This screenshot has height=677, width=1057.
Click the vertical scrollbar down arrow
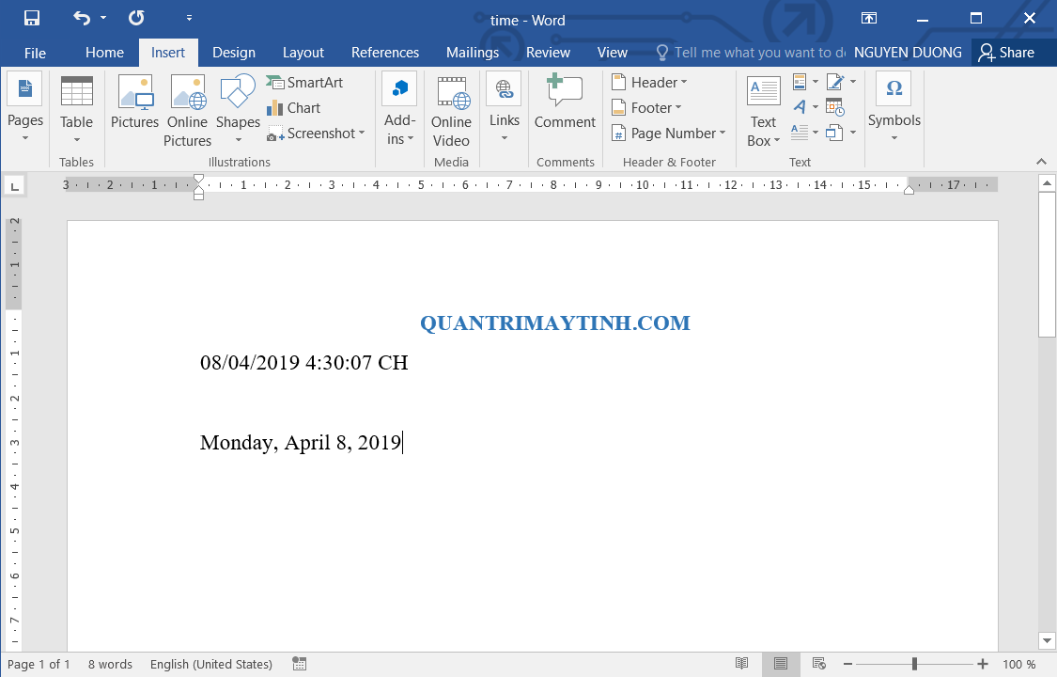[1047, 640]
